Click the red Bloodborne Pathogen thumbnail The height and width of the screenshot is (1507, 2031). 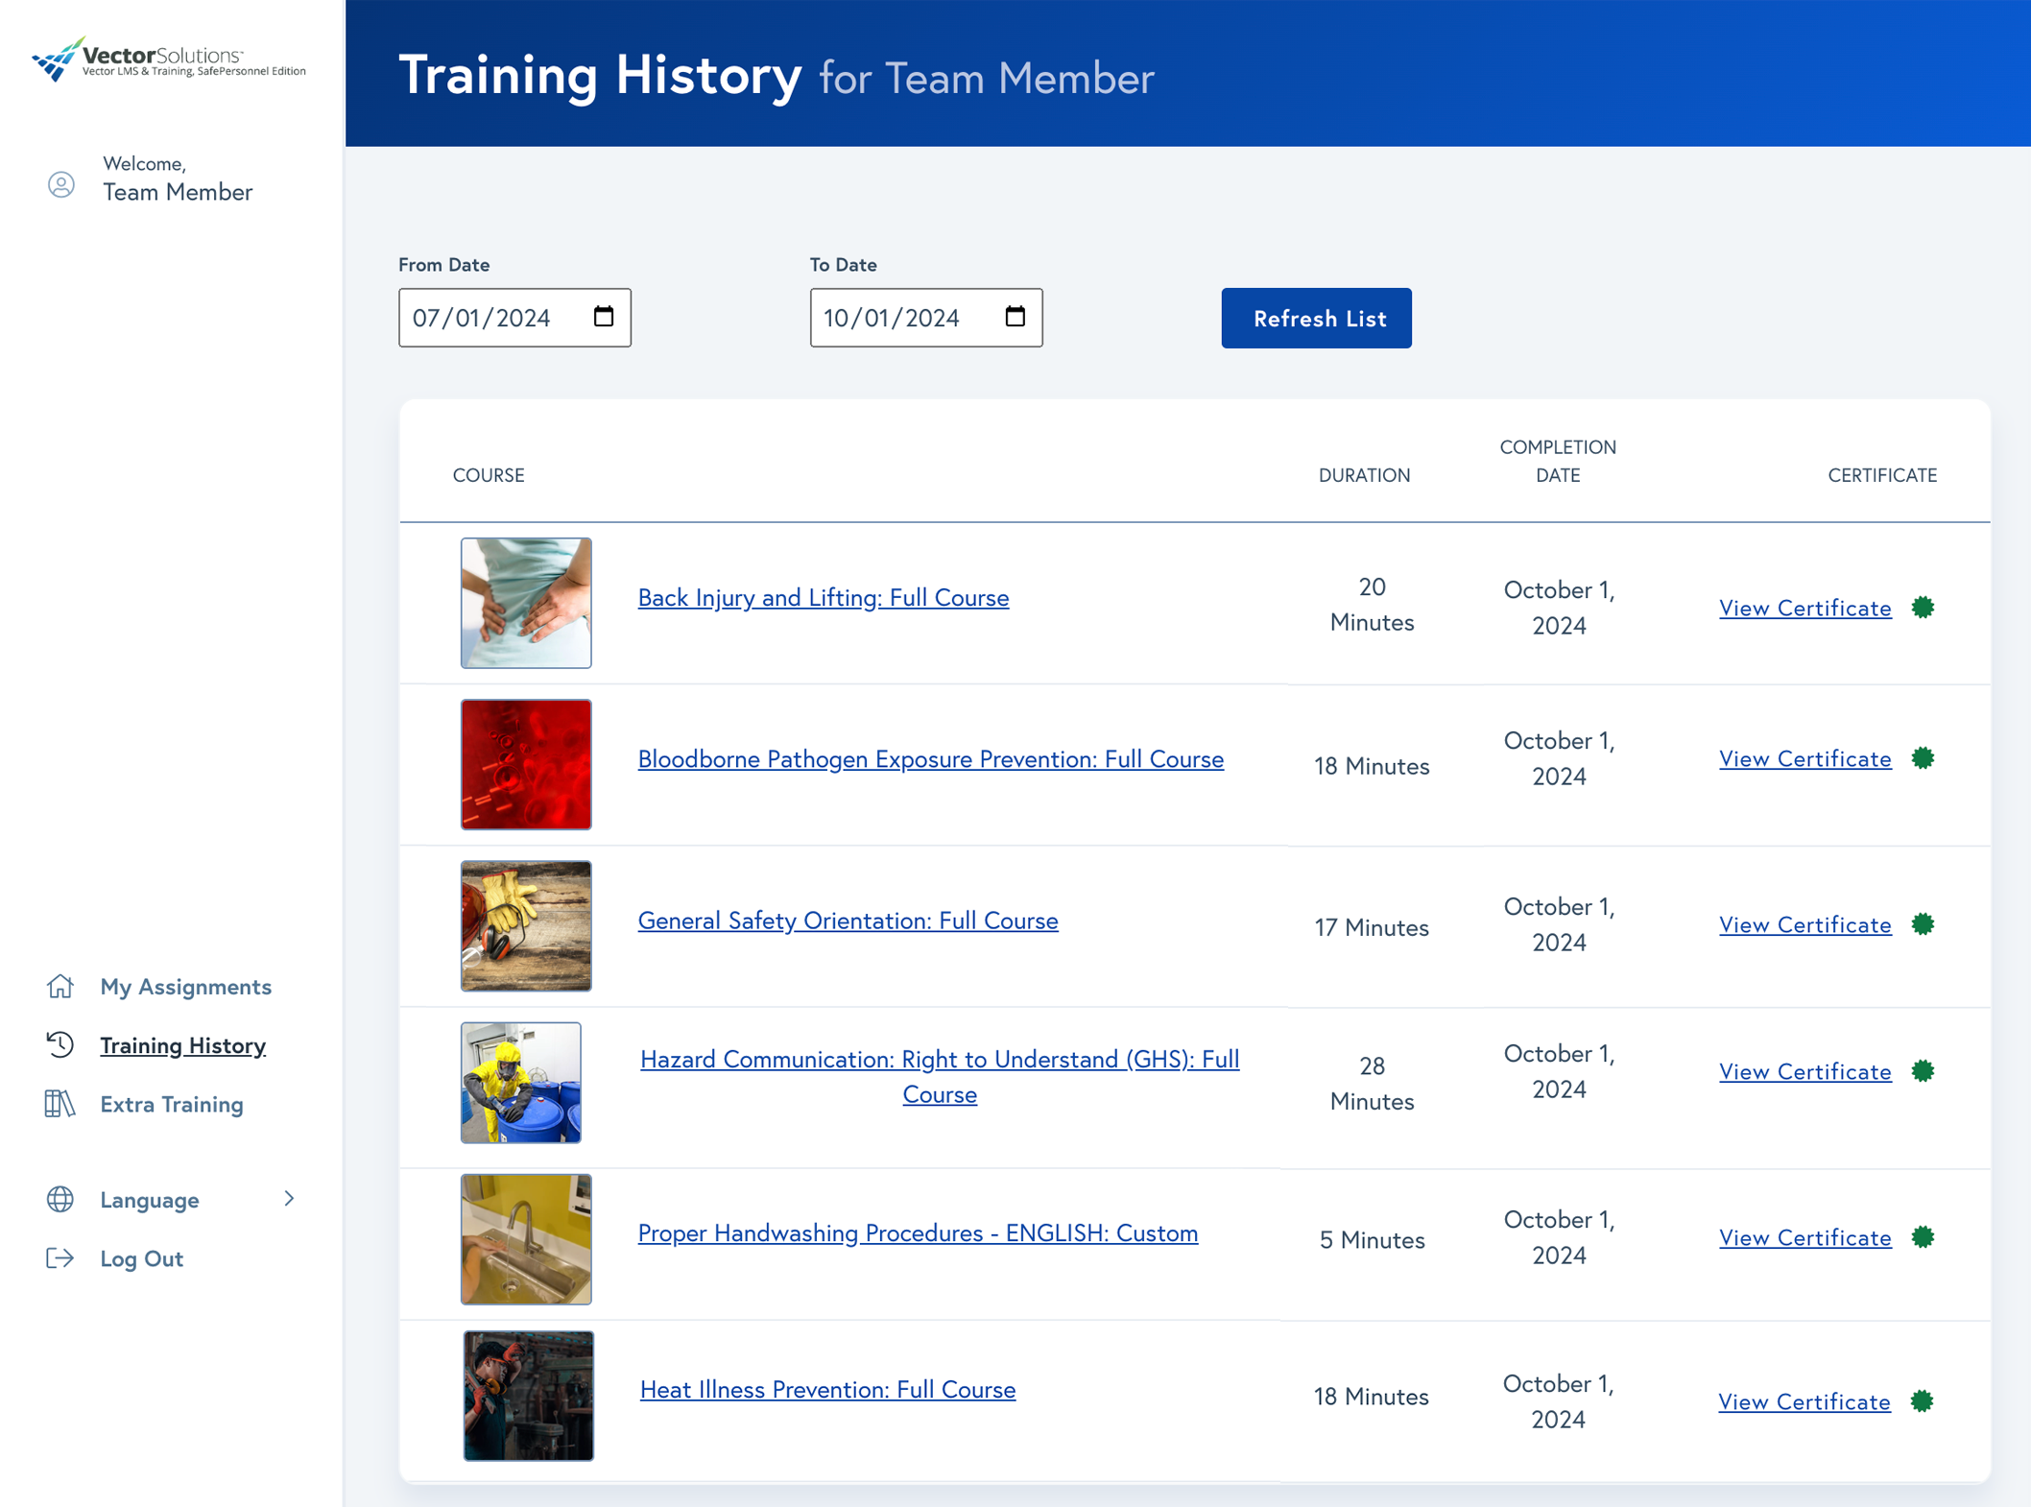(526, 764)
